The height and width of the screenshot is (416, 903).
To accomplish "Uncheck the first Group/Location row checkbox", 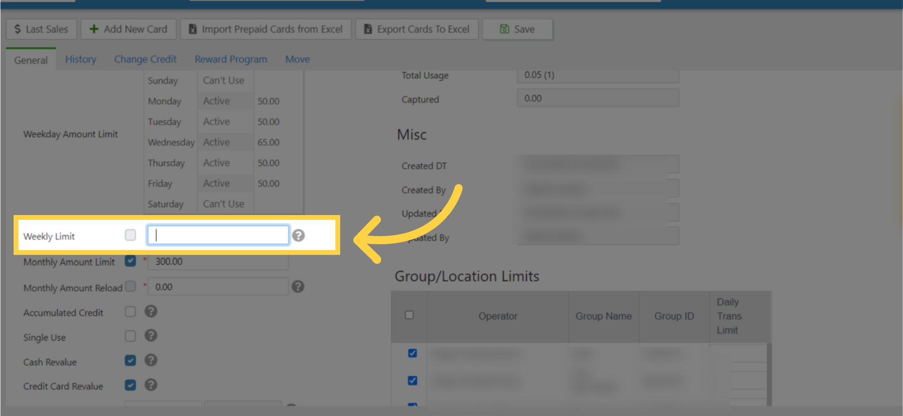I will coord(413,353).
